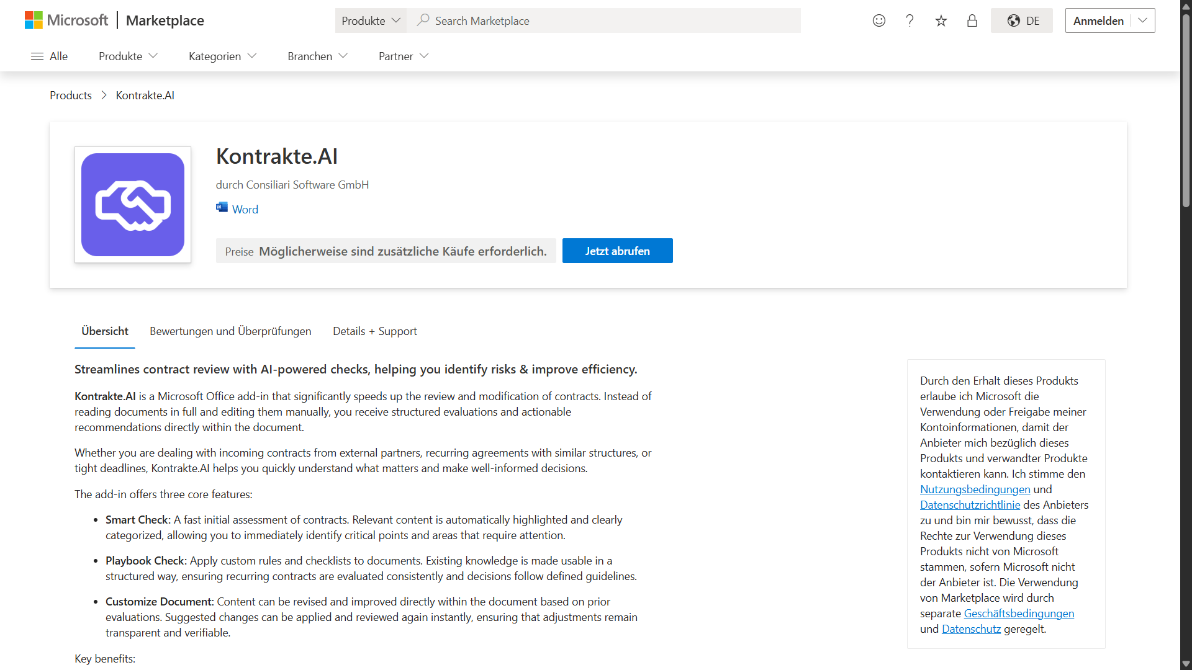Expand the Produkte navigation menu
Viewport: 1192px width, 670px height.
tap(128, 56)
